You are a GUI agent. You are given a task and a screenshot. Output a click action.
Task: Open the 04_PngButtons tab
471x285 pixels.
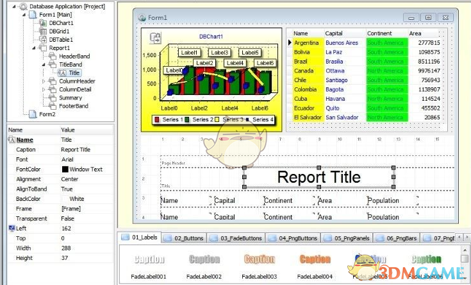click(293, 238)
